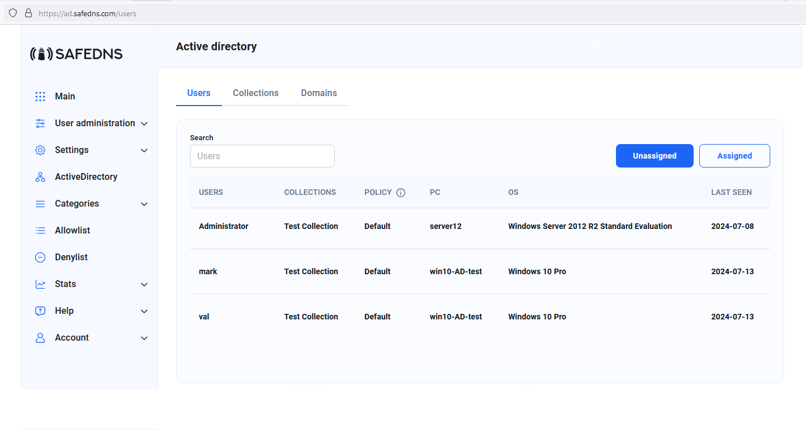Expand the User administration menu chevron

[144, 124]
